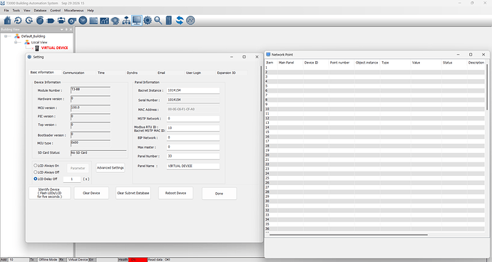The width and height of the screenshot is (492, 262).
Task: Click the Network Point horizontal scrollbar
Action: 348,235
